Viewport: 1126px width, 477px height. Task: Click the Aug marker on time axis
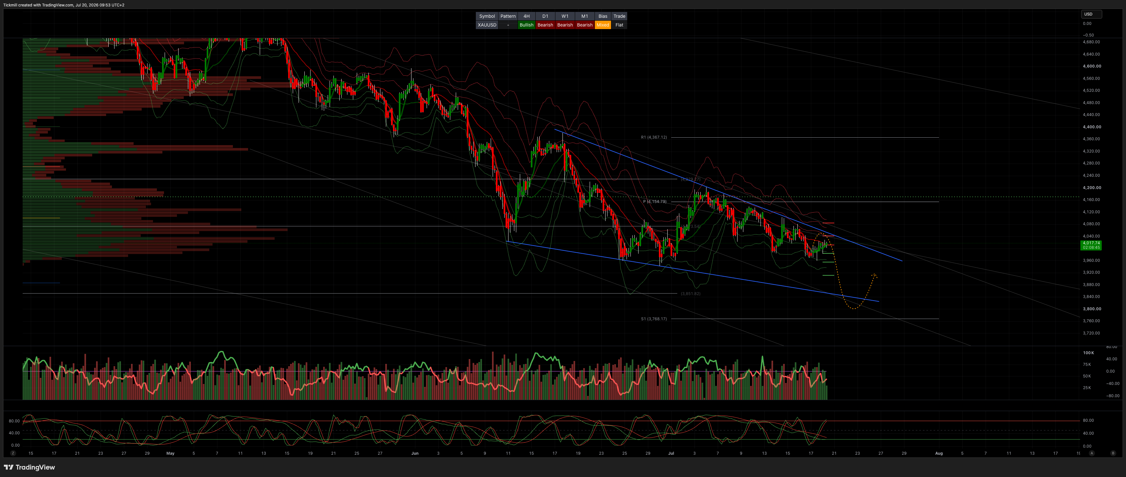tap(938, 453)
